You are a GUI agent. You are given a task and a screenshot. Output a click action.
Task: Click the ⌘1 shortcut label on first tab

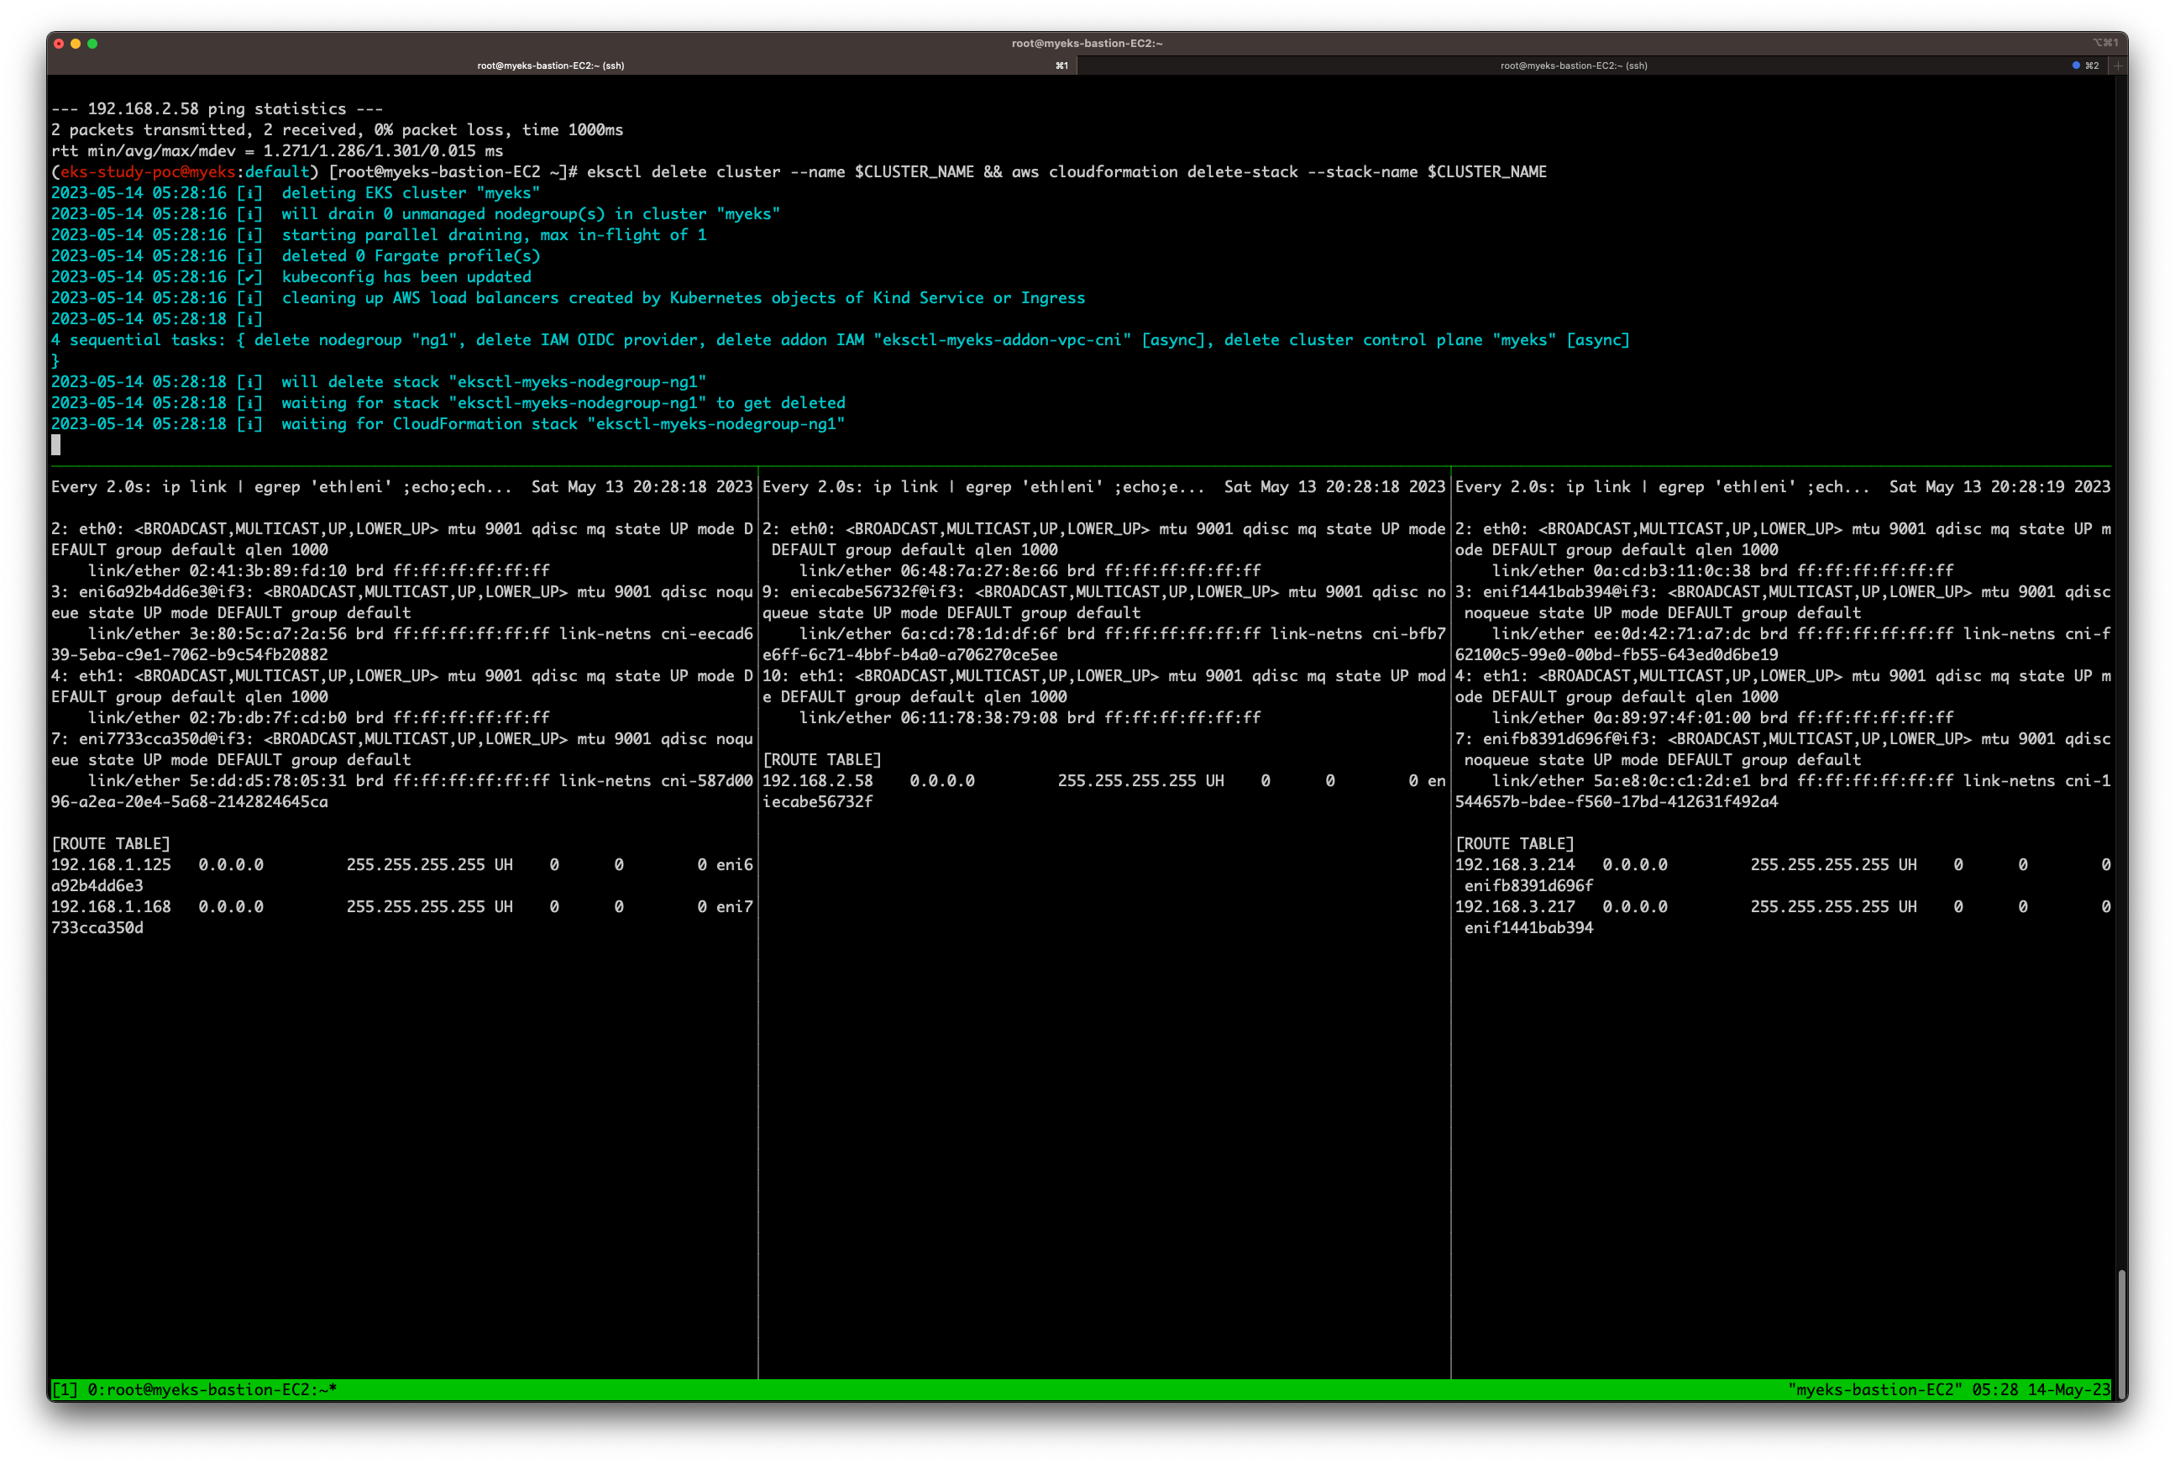point(1061,66)
